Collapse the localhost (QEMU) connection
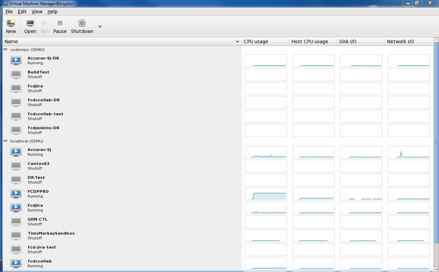 pos(5,141)
